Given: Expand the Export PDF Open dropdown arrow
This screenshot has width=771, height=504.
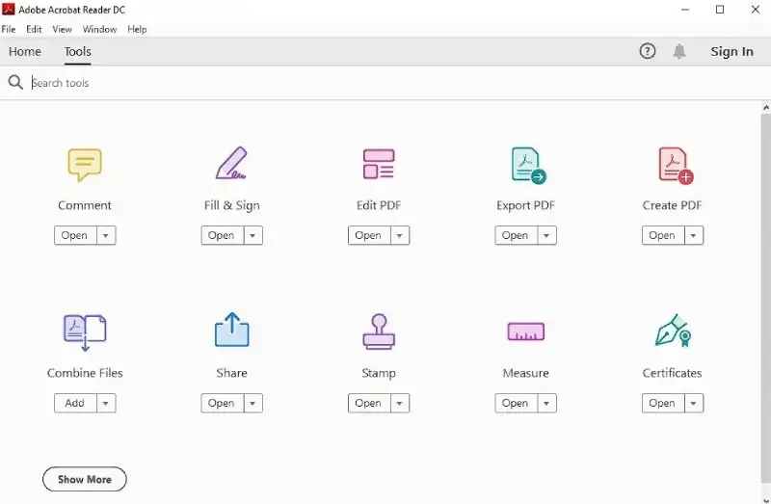Looking at the screenshot, I should [546, 236].
